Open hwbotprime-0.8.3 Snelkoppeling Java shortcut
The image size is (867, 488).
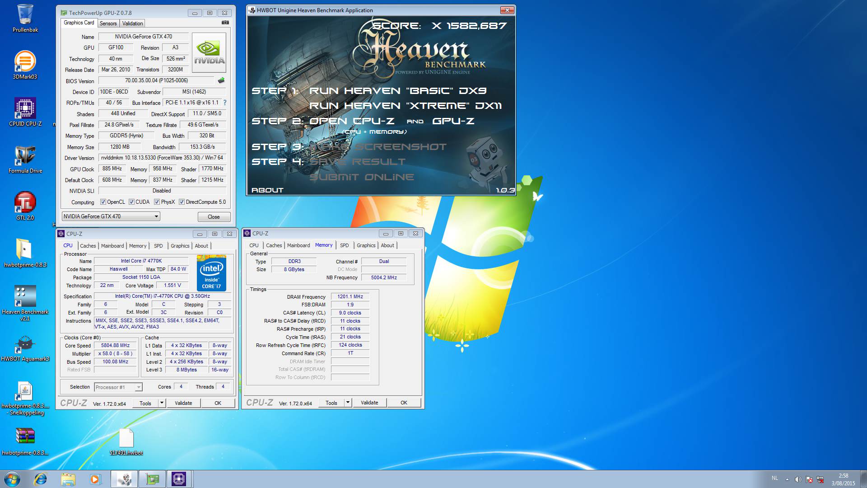click(x=25, y=399)
